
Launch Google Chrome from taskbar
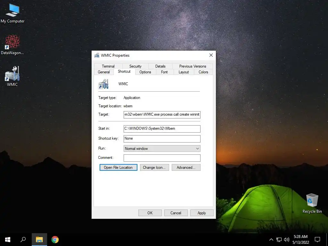pos(55,240)
